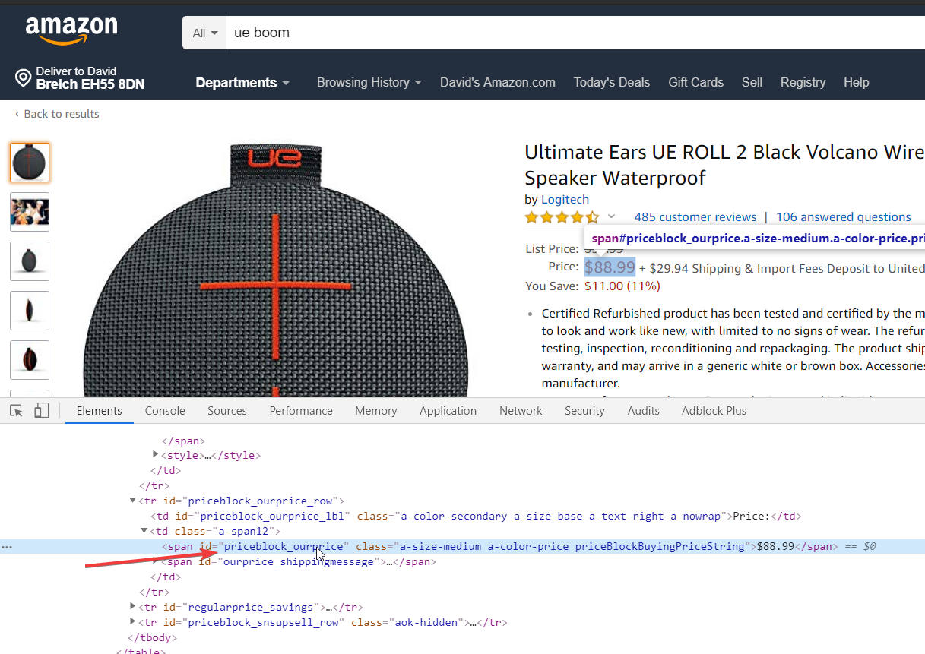The height and width of the screenshot is (654, 925).
Task: Click in the search field containing 'ue boom'
Action: (575, 33)
